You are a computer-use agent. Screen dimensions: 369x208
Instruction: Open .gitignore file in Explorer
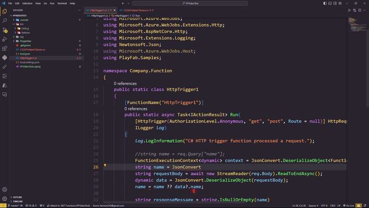tap(25, 46)
